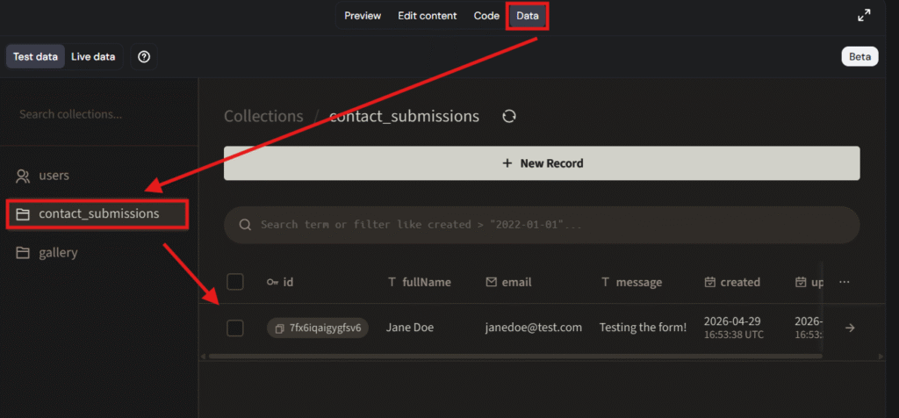
Task: Focus the record search filter field
Action: 542,225
